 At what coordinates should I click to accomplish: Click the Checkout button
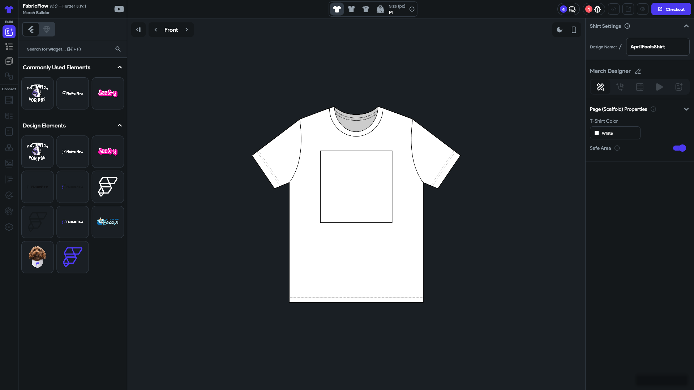[671, 9]
